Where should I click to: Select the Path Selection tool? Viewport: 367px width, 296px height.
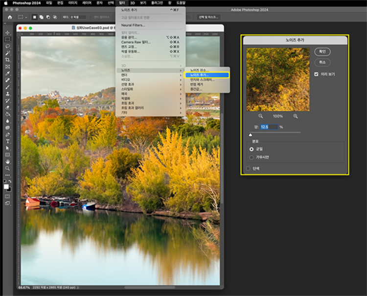point(7,148)
